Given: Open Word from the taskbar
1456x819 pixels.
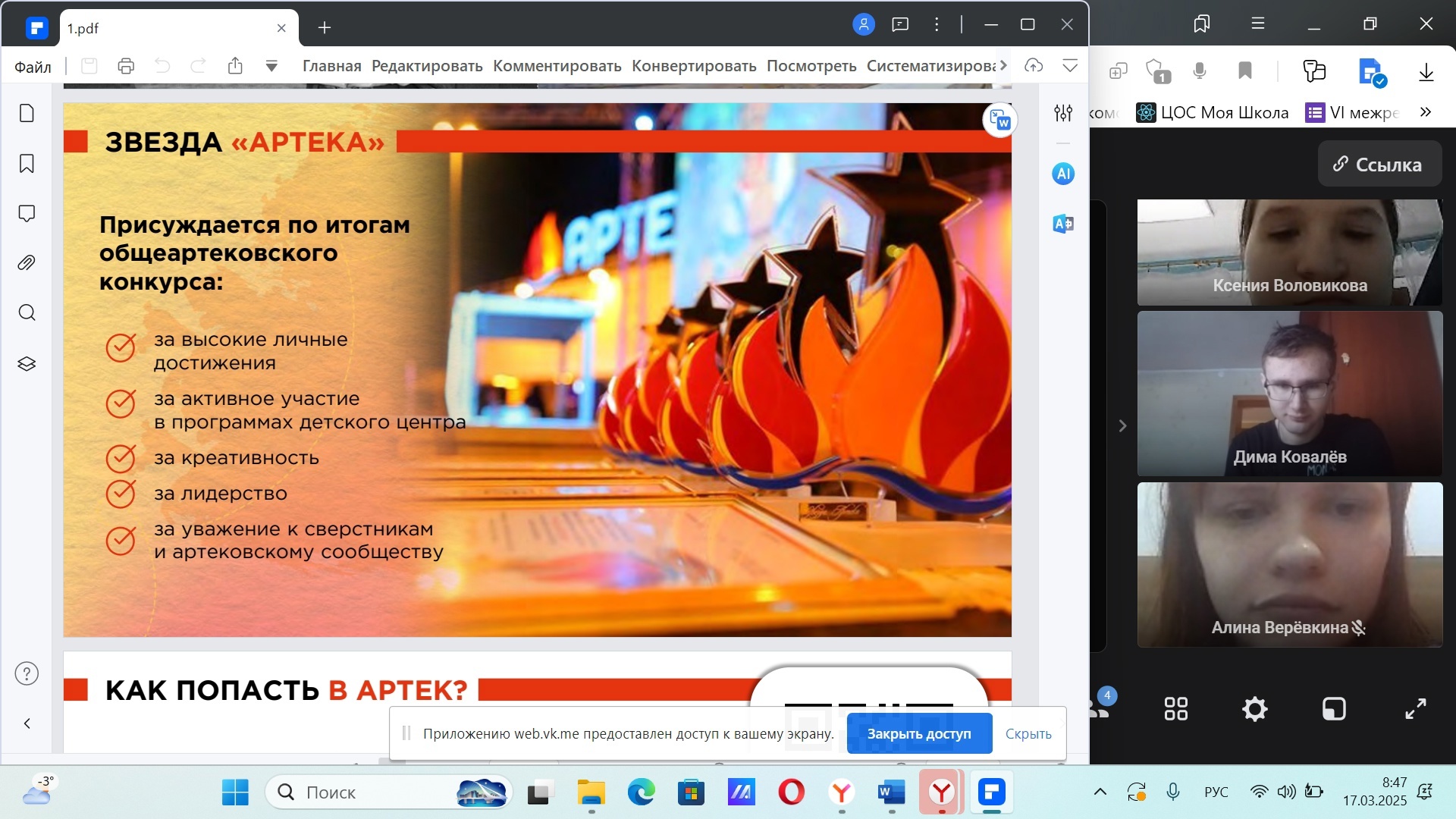Looking at the screenshot, I should [892, 792].
